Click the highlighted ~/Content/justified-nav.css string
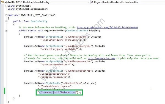The height and width of the screenshot is (104, 165). click(x=57, y=92)
